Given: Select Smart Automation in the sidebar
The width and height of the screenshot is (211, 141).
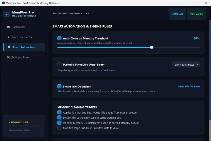Looking at the screenshot, I should (x=24, y=47).
